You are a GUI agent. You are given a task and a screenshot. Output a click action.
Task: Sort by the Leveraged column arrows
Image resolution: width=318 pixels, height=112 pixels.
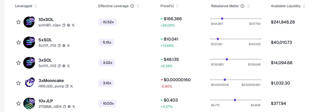[36, 6]
